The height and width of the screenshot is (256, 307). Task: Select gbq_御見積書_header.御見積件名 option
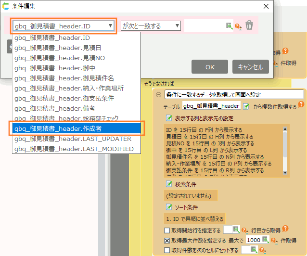[x=77, y=78]
